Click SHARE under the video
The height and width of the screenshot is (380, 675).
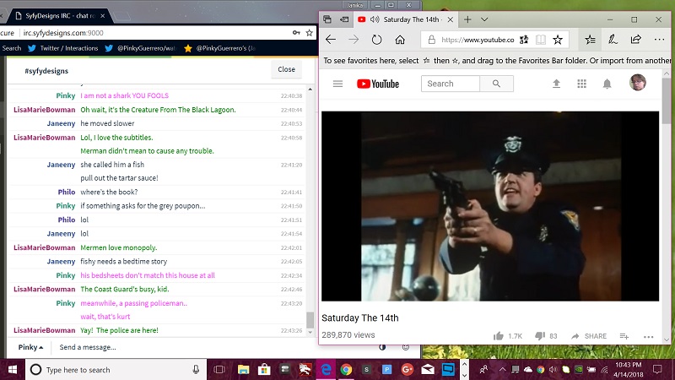(x=589, y=336)
